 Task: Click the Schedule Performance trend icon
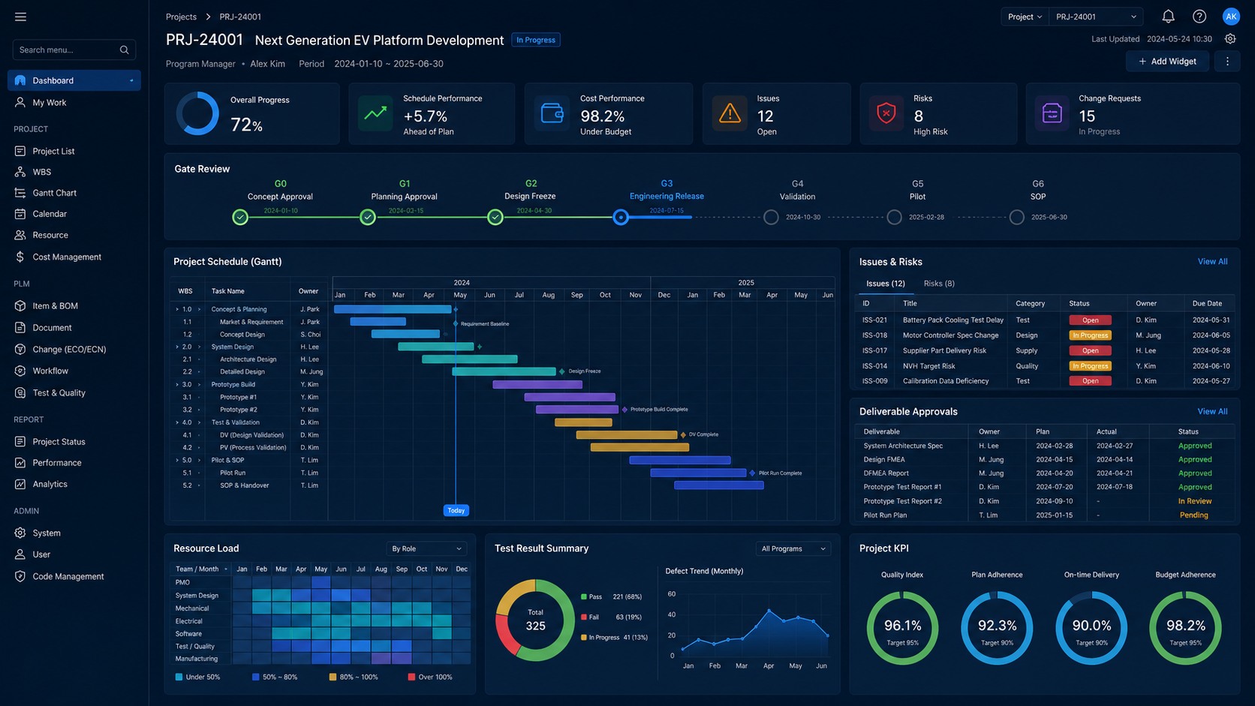[x=375, y=114]
